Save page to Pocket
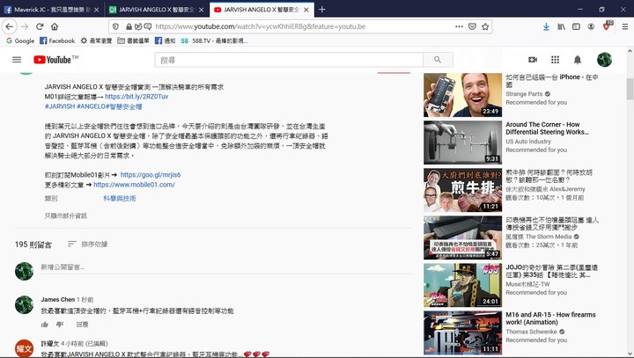634x358 pixels. (472, 26)
